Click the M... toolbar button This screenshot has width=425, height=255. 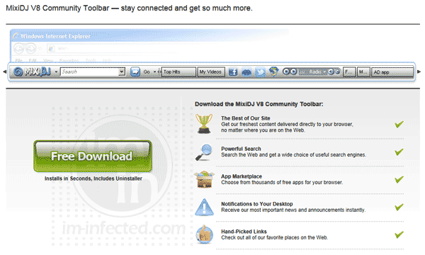tap(363, 72)
